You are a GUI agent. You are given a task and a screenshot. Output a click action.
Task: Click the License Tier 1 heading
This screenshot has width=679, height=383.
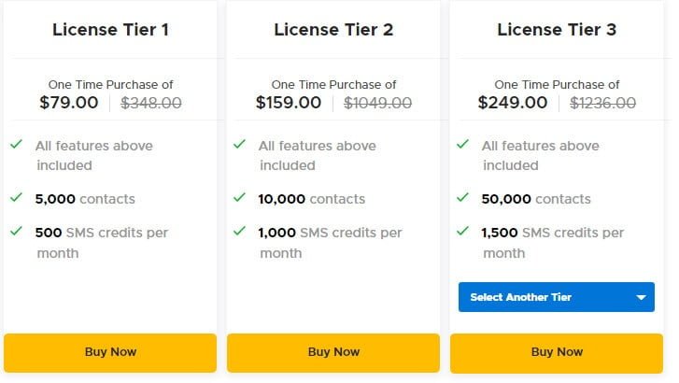click(110, 30)
